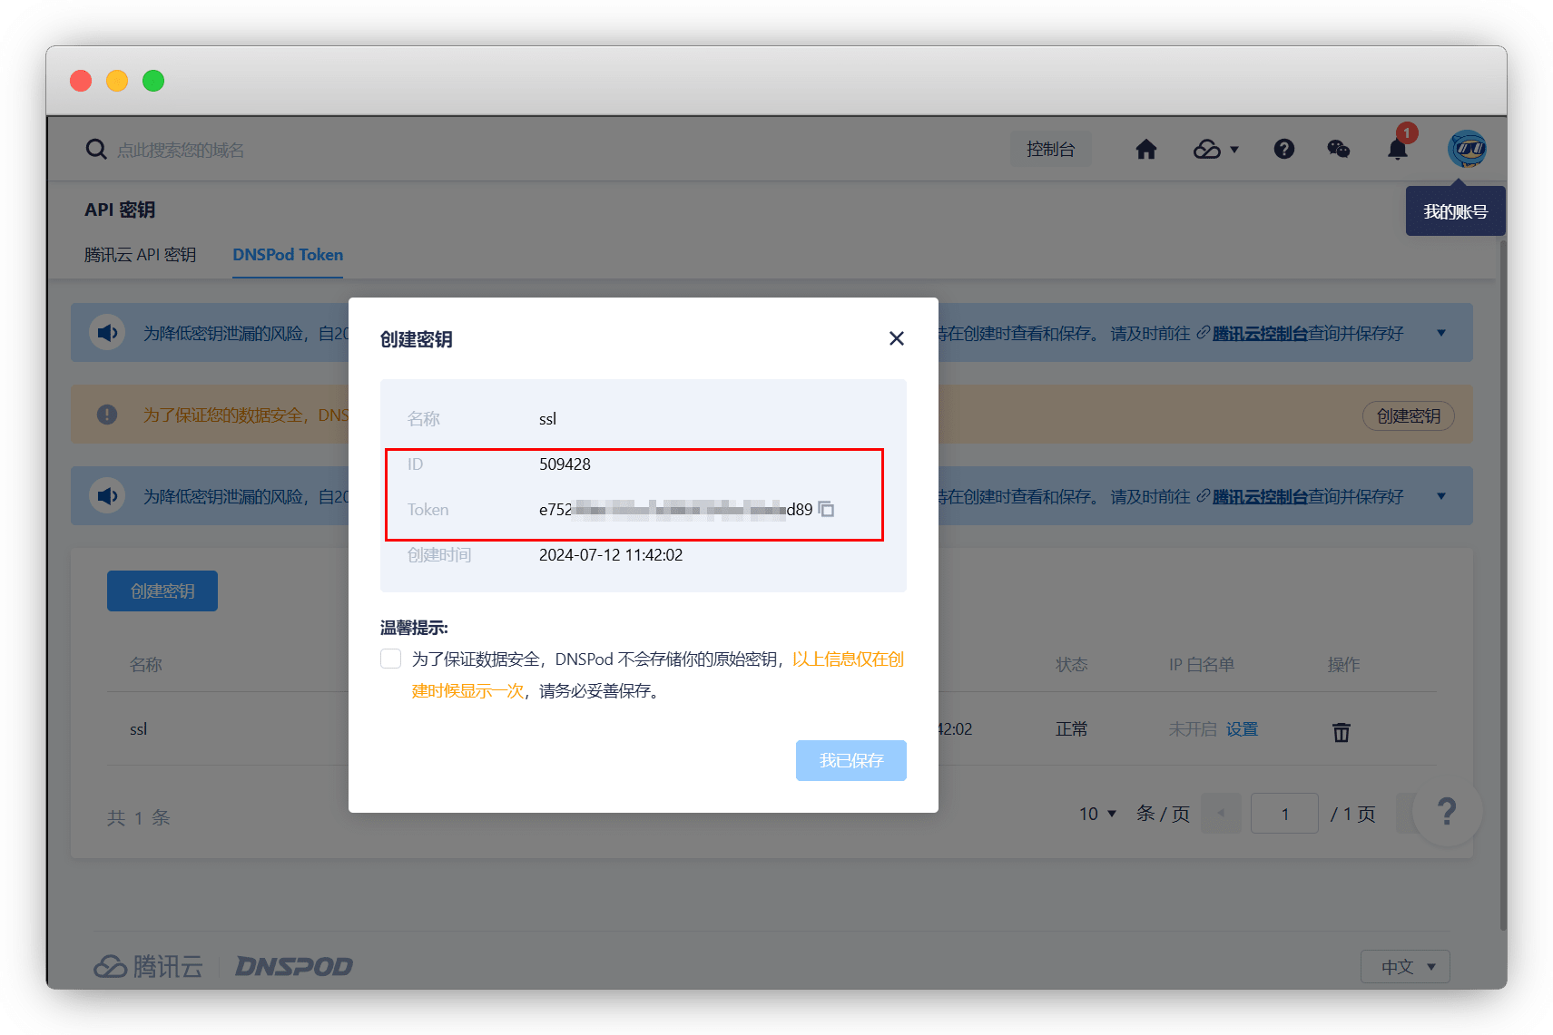1553x1035 pixels.
Task: Click the page number input field
Action: [1283, 814]
